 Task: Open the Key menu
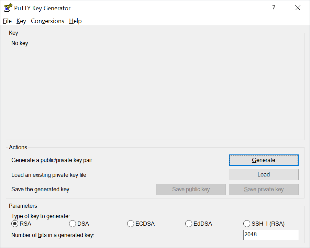[x=21, y=21]
